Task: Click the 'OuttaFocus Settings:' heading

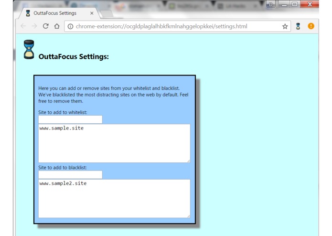Action: click(x=74, y=56)
